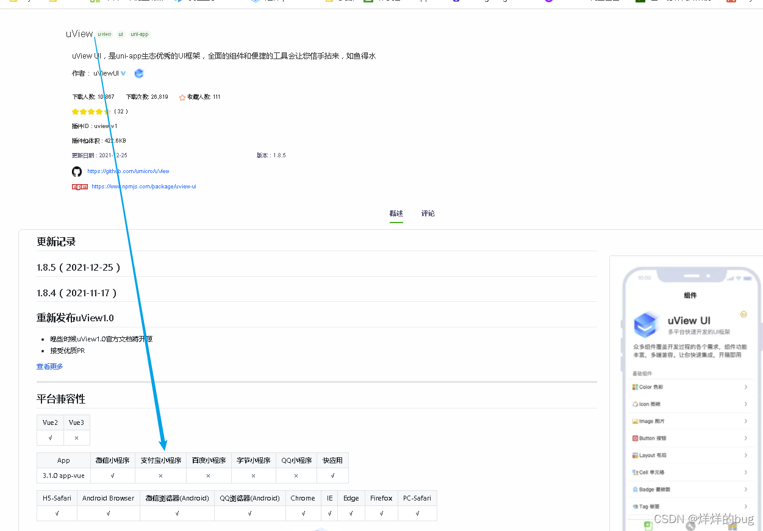The width and height of the screenshot is (763, 531).
Task: Click the 更新记录 section heading
Action: (x=56, y=242)
